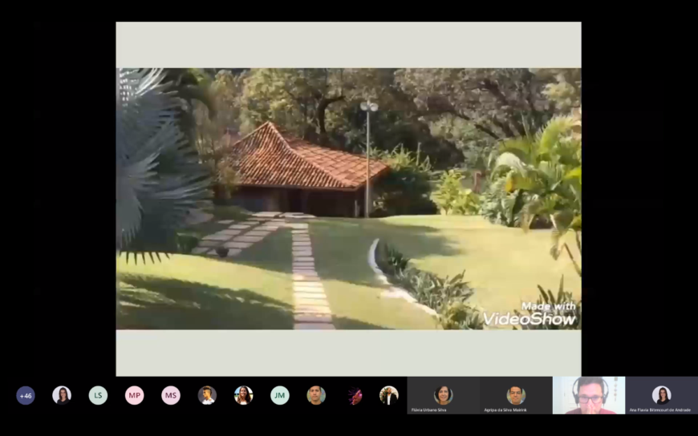Click the Ana Flavia Bitencourt de Andrade name
The image size is (698, 436).
661,410
